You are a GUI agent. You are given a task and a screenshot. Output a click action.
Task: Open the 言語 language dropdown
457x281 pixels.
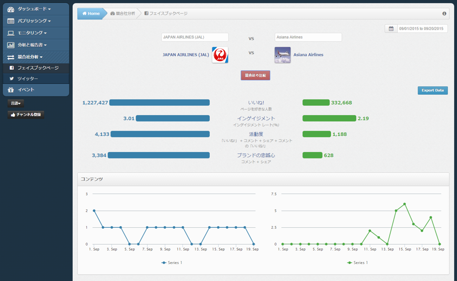(16, 103)
